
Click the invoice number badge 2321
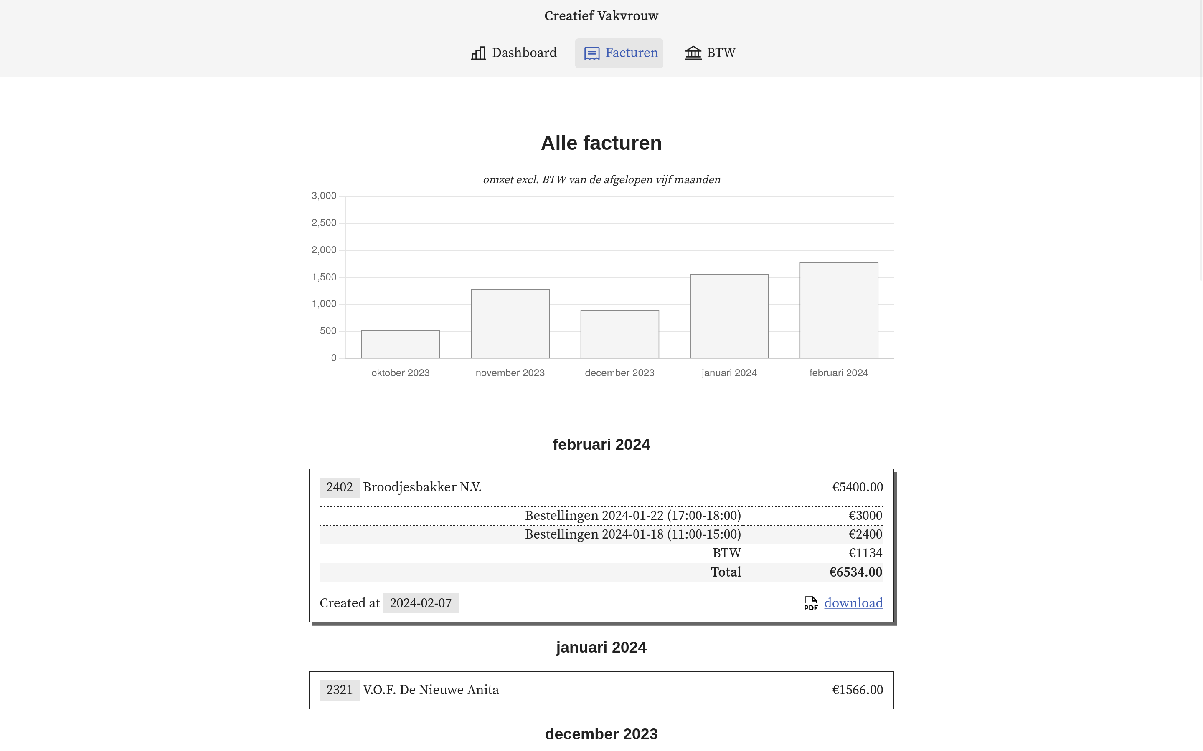339,690
